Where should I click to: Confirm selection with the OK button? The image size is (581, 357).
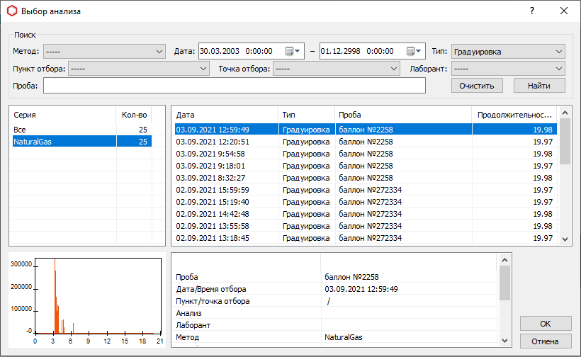[545, 324]
